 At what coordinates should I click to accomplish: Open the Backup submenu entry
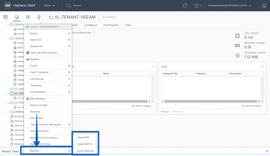pyautogui.click(x=48, y=151)
